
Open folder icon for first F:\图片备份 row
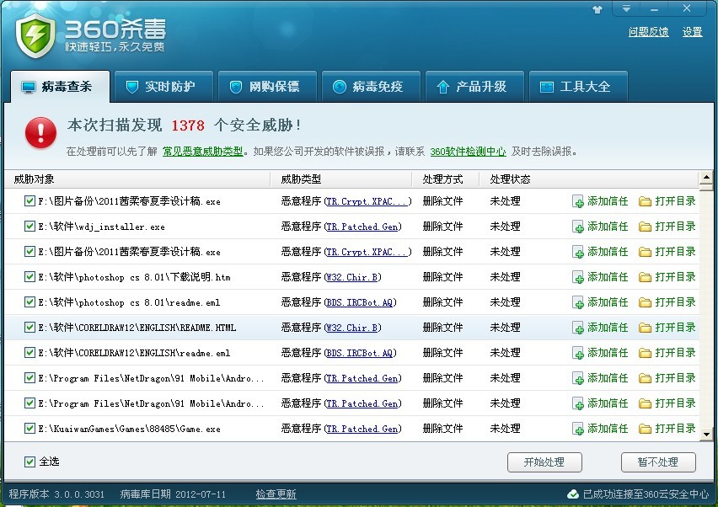[645, 202]
